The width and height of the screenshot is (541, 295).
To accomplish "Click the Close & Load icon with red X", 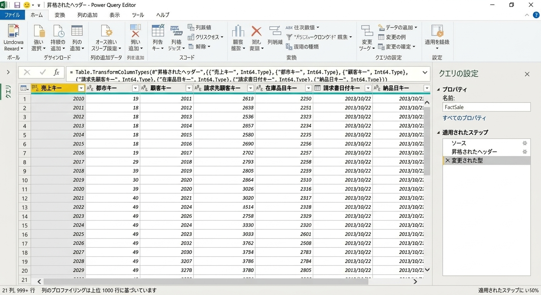I will pos(14,31).
